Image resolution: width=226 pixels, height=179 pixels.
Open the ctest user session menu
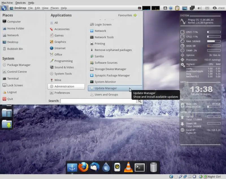click(x=219, y=8)
